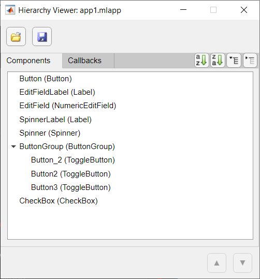The image size is (260, 279).
Task: Select Button3 (ToggleButton) child item
Action: click(71, 187)
